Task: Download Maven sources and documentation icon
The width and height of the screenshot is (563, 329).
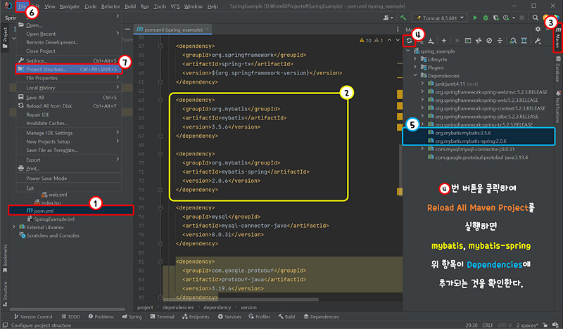Action: (x=431, y=41)
